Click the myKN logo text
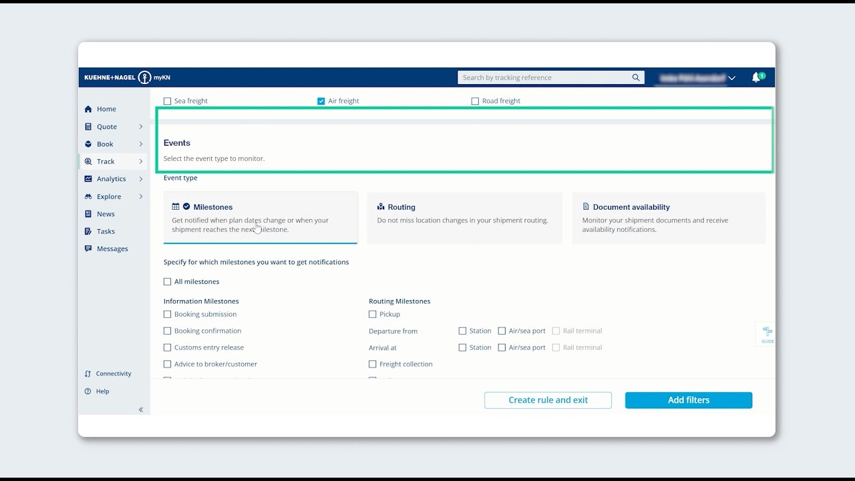This screenshot has height=481, width=855. point(162,77)
